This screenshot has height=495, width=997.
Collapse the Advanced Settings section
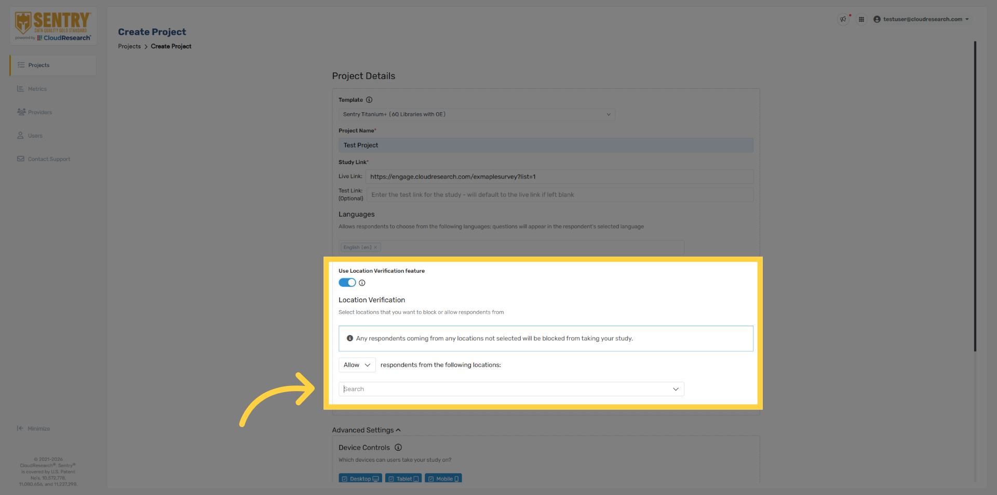367,430
